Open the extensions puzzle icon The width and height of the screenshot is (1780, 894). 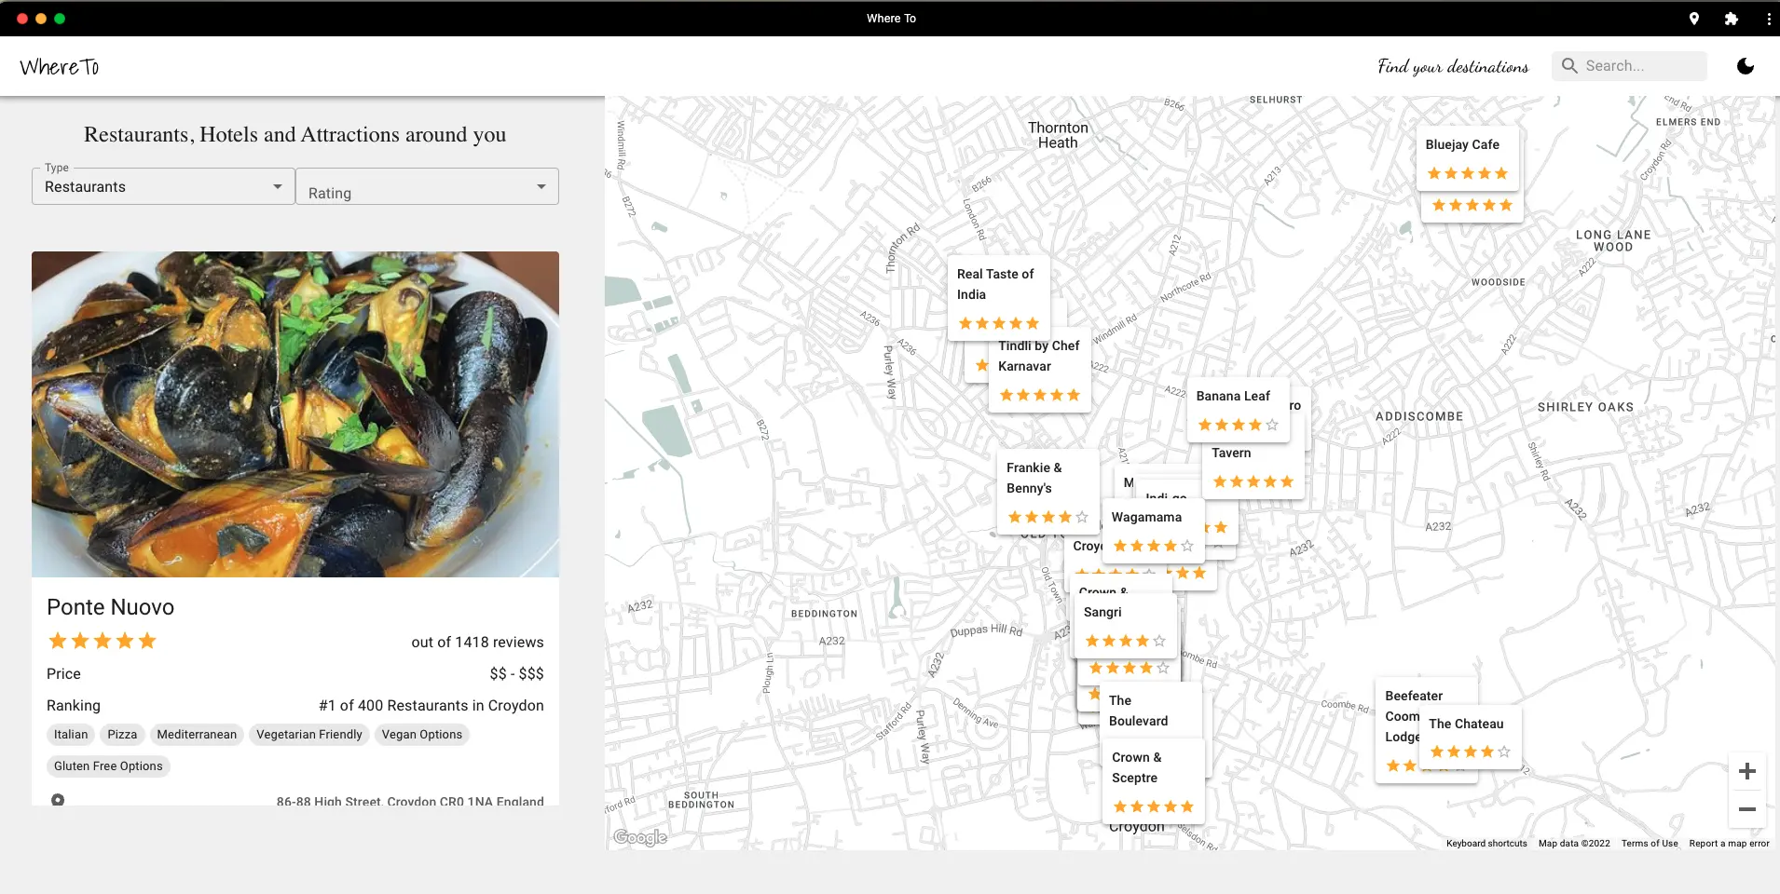(x=1732, y=19)
